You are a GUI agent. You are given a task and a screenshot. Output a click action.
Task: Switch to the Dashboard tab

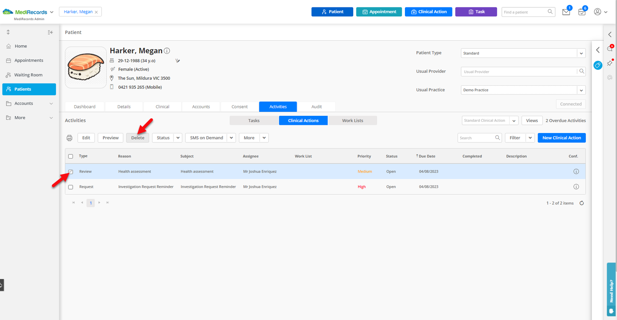85,107
